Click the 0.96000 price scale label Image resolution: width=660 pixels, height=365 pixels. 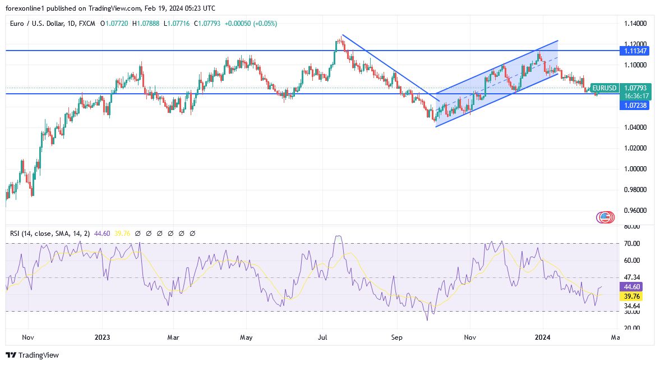click(635, 211)
